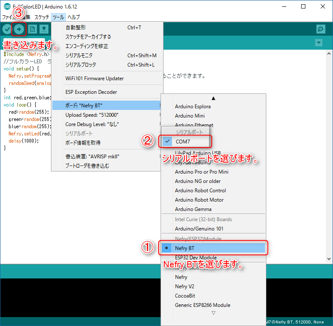
Task: Click the Open sketch up-arrow icon
Action: click(44, 29)
